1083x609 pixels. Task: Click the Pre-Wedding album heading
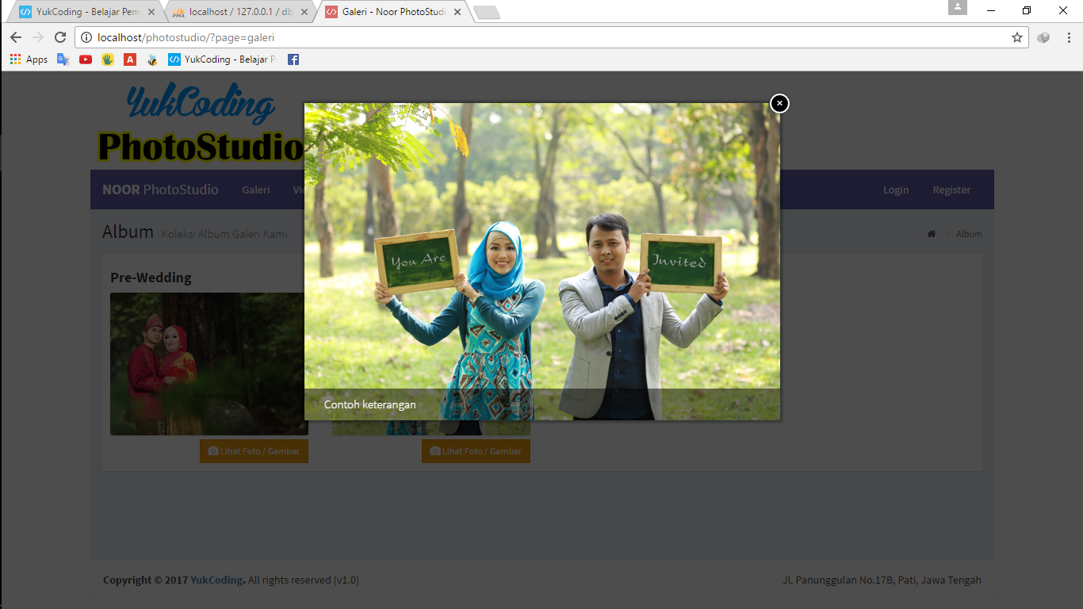pyautogui.click(x=151, y=278)
